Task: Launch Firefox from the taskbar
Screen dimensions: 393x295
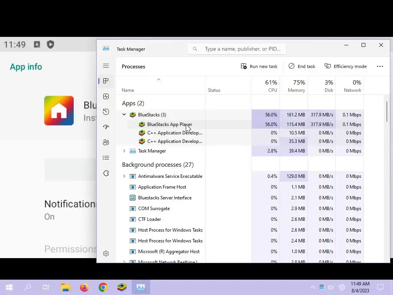Action: [x=84, y=287]
